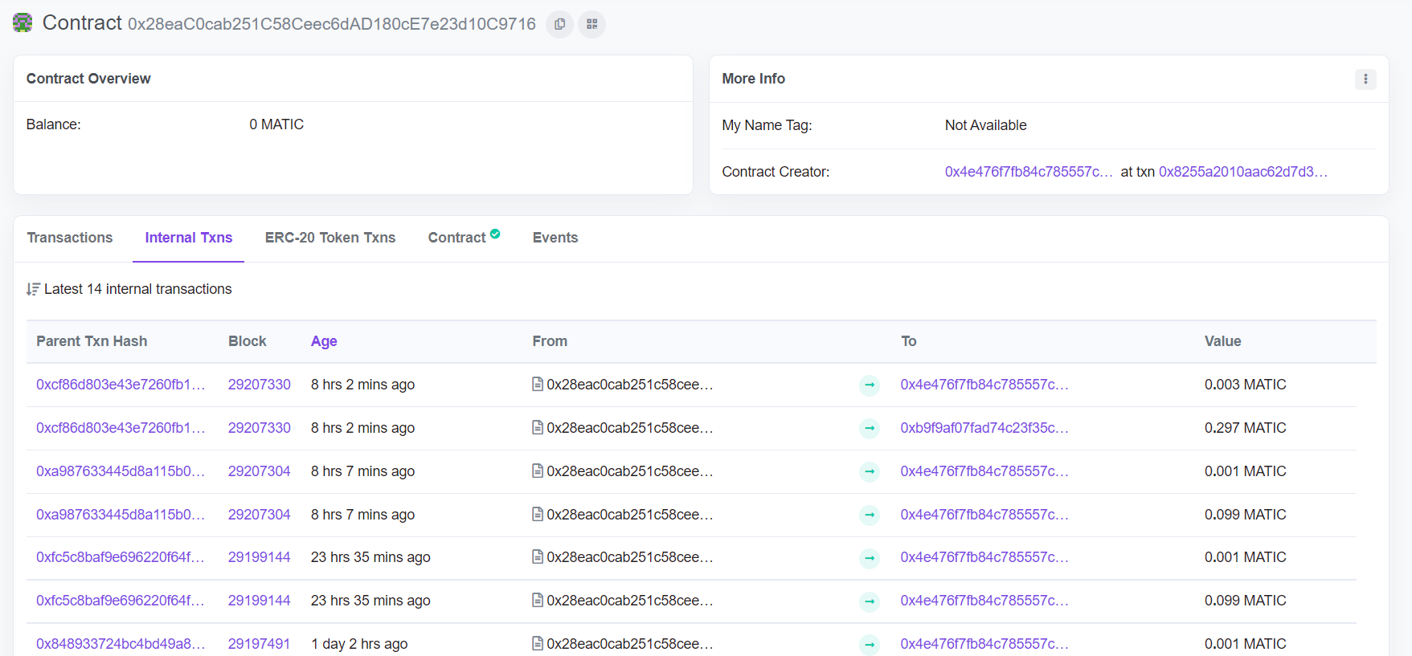Click the 0.297 MATIC value
Image resolution: width=1412 pixels, height=656 pixels.
tap(1246, 428)
